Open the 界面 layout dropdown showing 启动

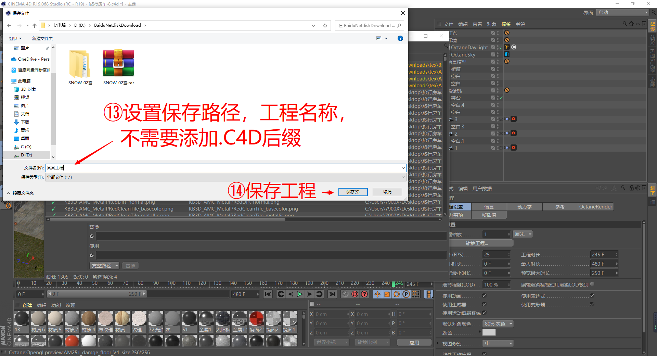tap(622, 12)
